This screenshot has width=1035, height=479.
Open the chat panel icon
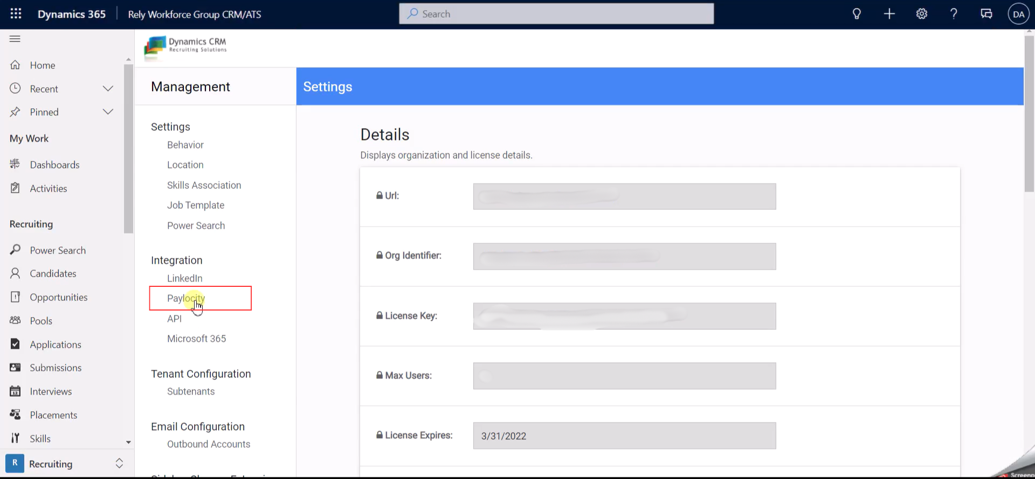click(986, 14)
